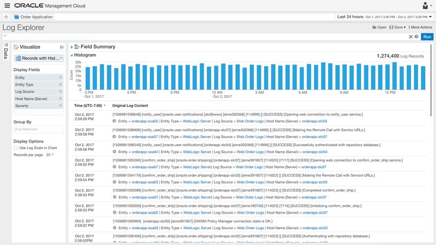The width and height of the screenshot is (436, 245).
Task: Enable Use Log Scale in Chart
Action: (x=15, y=148)
